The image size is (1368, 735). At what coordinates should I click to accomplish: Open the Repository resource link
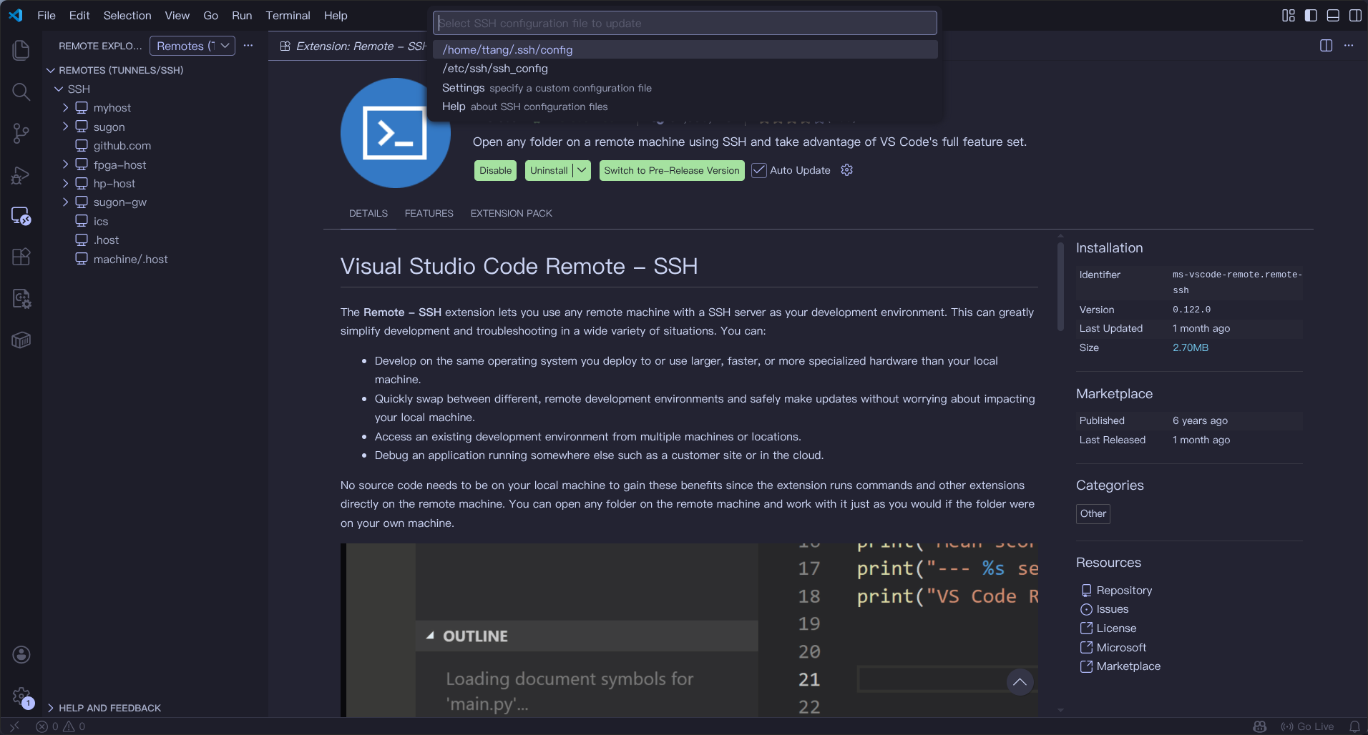1123,591
